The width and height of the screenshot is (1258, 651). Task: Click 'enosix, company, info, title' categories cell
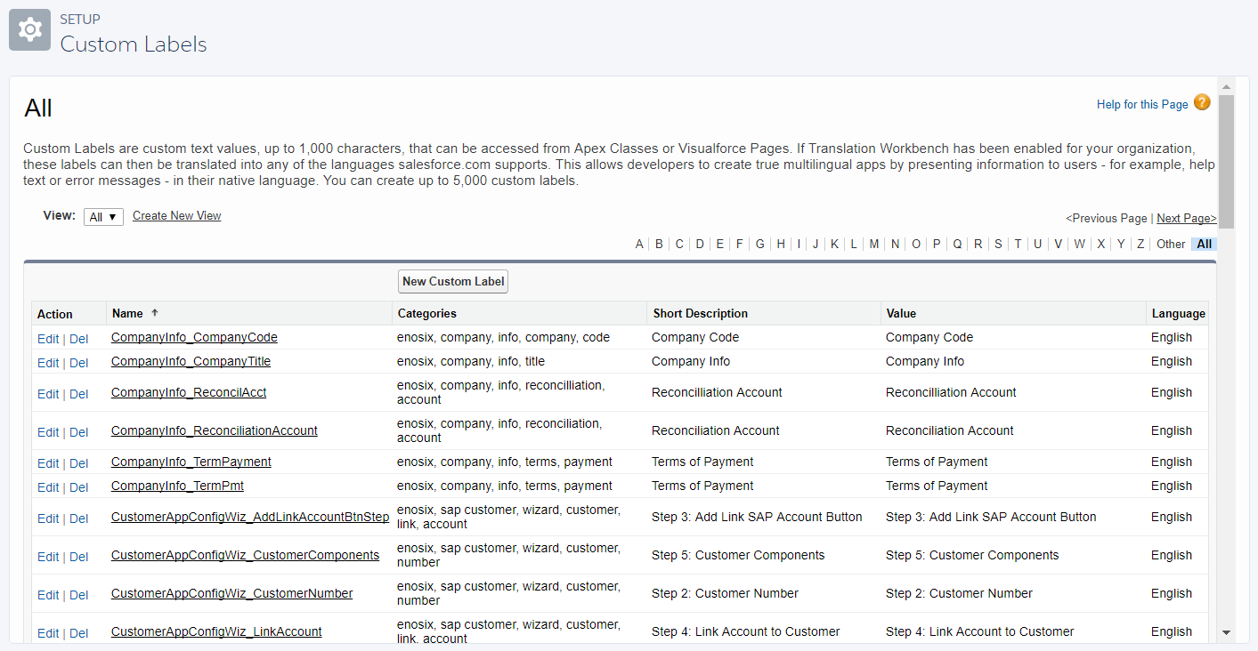[471, 361]
